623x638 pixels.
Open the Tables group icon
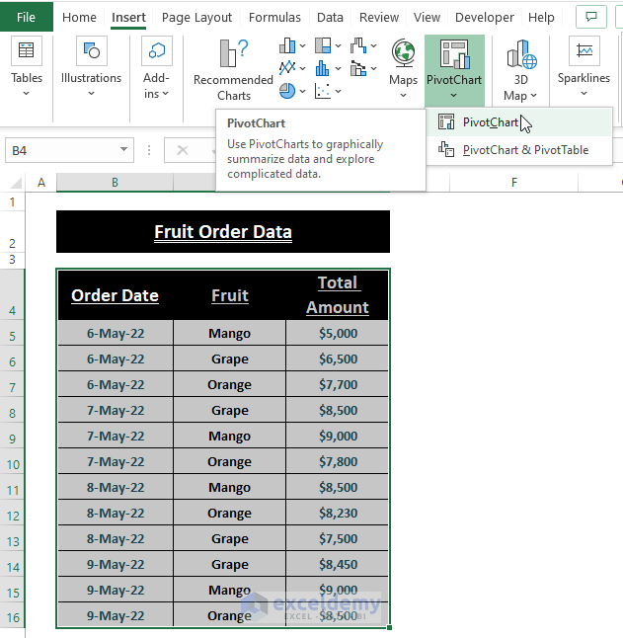(x=27, y=50)
